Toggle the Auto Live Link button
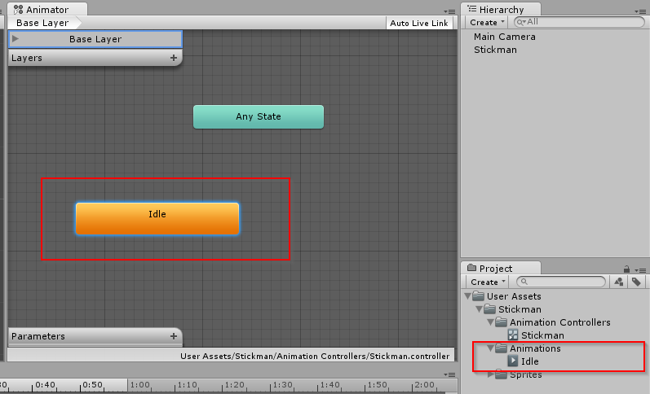The height and width of the screenshot is (394, 650). (418, 23)
